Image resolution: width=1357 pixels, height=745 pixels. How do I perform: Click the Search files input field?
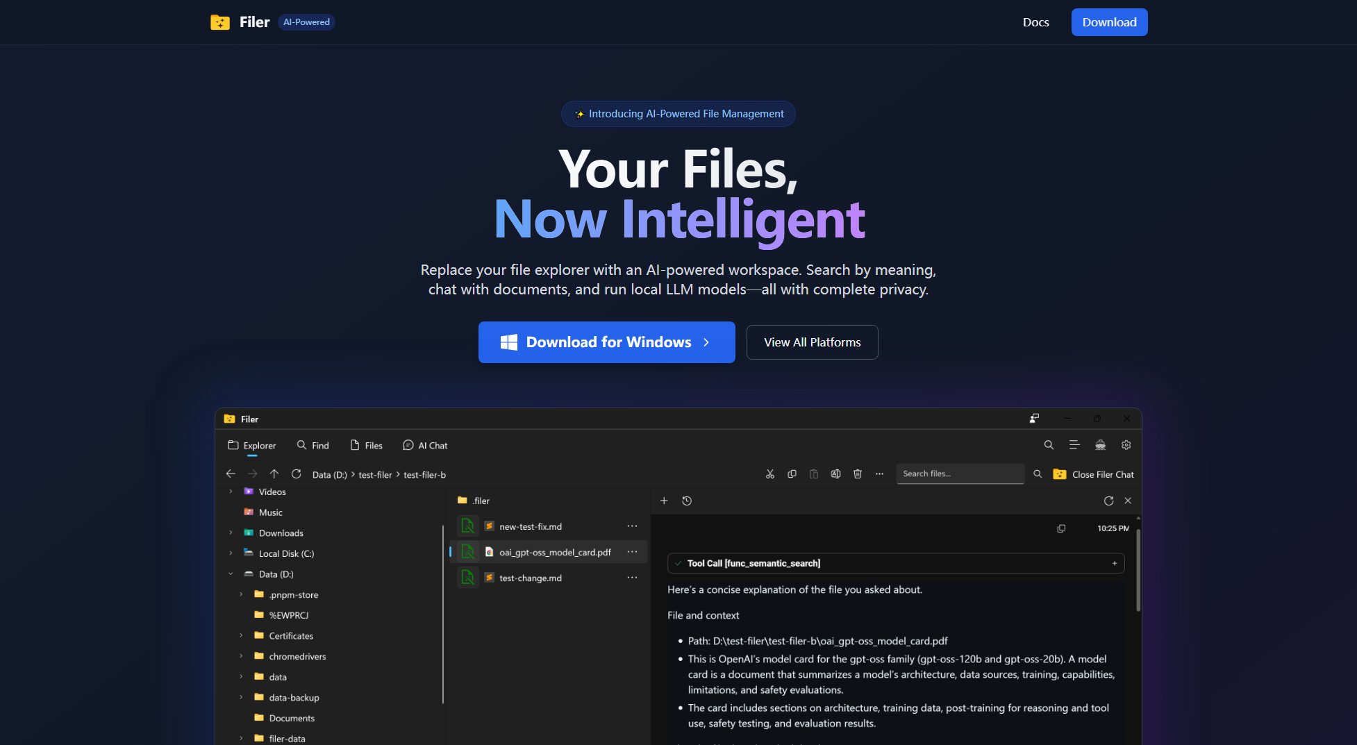960,474
